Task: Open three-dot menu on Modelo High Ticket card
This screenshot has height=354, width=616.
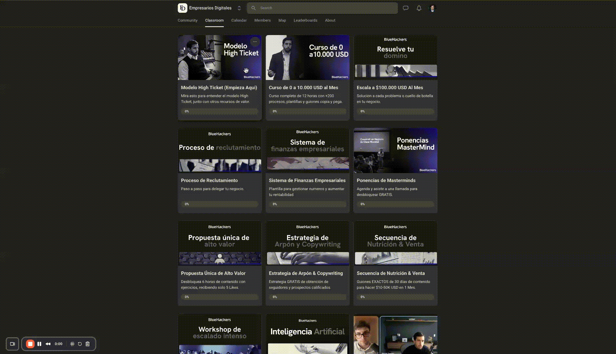Action: pyautogui.click(x=255, y=42)
